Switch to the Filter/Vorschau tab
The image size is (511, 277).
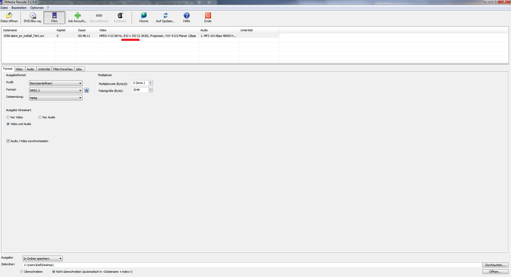[63, 69]
